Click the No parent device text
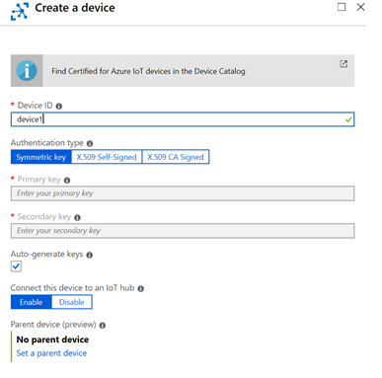 [x=52, y=340]
